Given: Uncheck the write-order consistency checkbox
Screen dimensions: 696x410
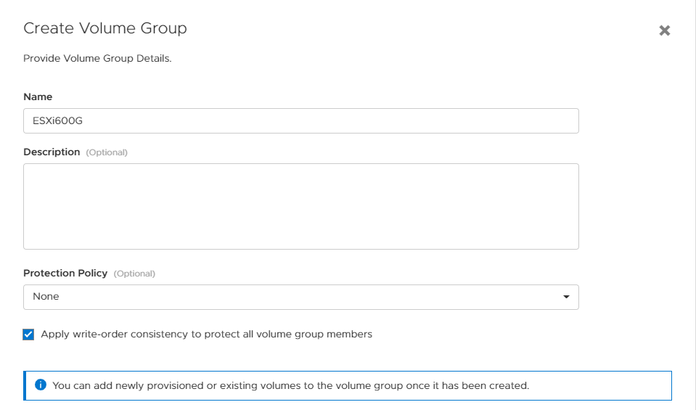Looking at the screenshot, I should 29,335.
